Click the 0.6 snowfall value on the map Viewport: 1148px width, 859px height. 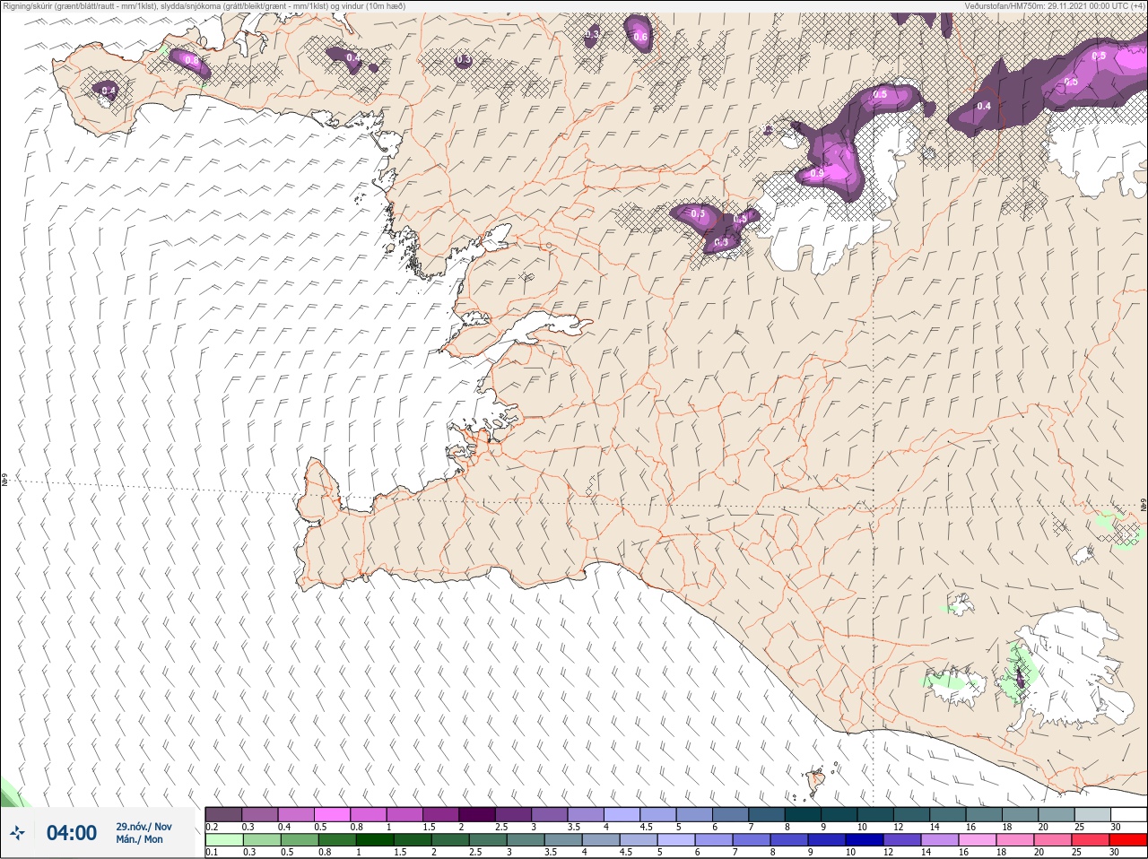[x=640, y=37]
